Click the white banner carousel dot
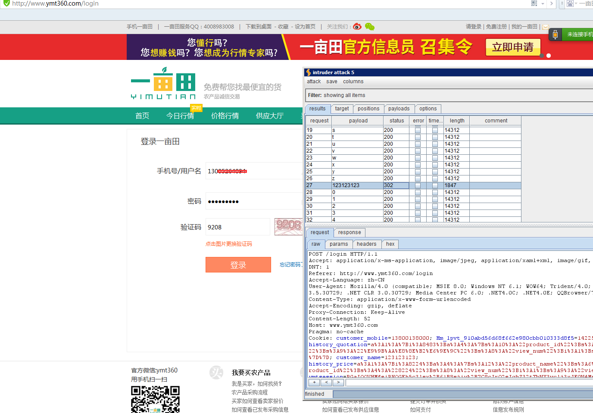Viewport: 593px width, 413px height. [549, 56]
